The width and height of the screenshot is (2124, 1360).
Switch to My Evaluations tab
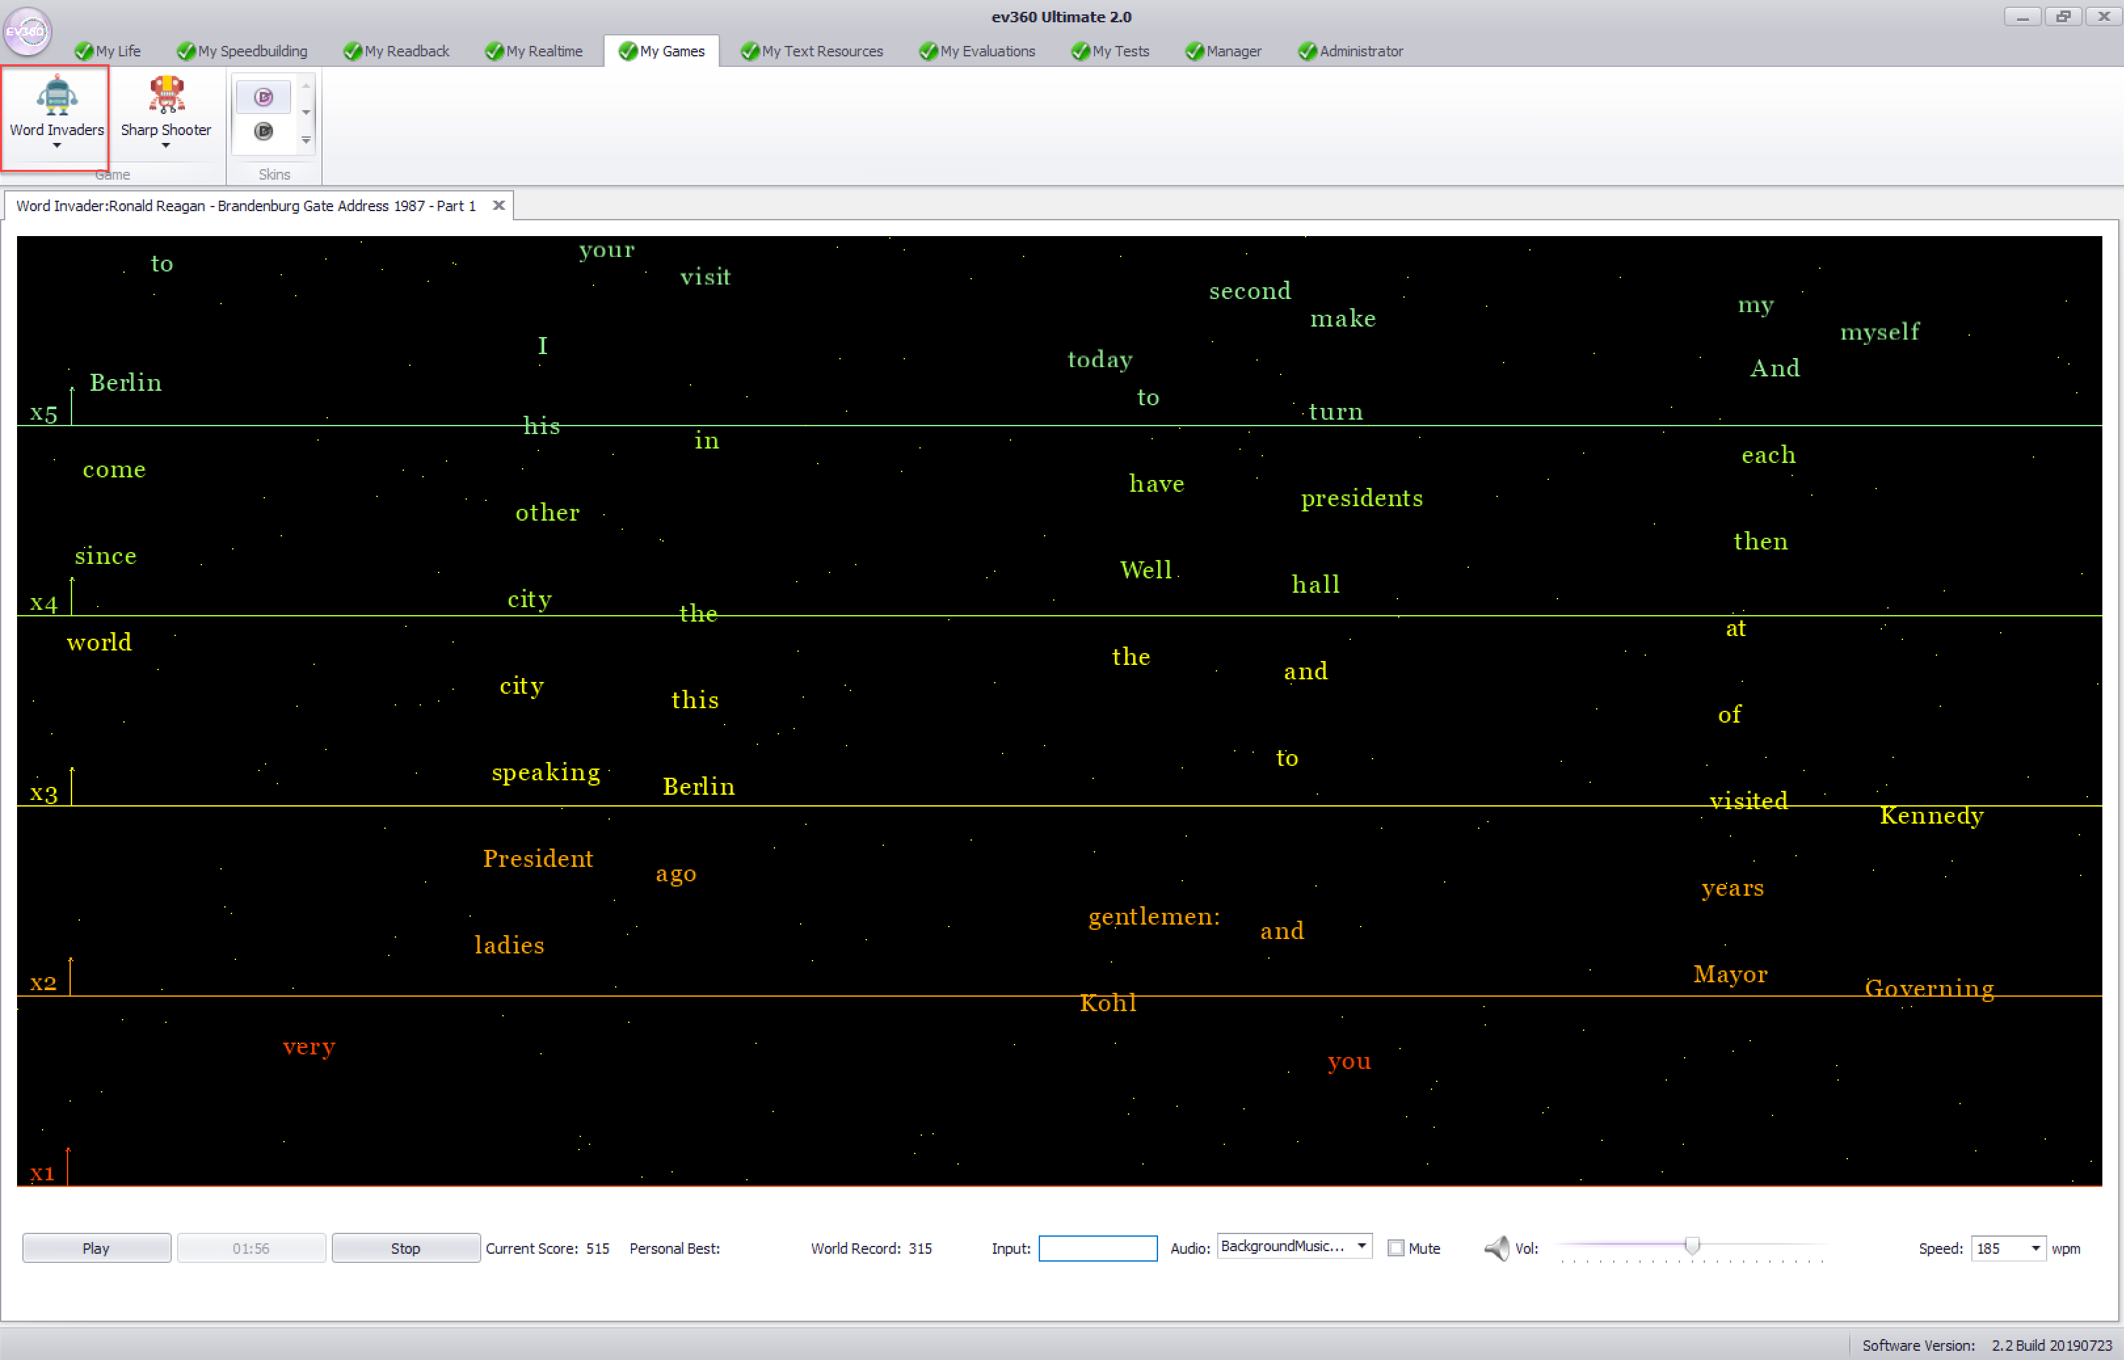(x=978, y=51)
